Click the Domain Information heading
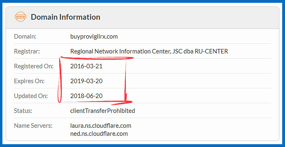Screen dimensions: 285x147 point(66,17)
